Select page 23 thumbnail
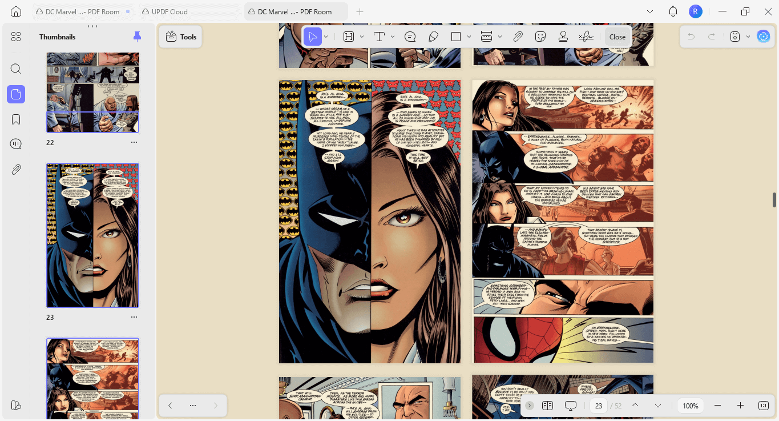Screen dimensions: 779x421 [x=92, y=235]
